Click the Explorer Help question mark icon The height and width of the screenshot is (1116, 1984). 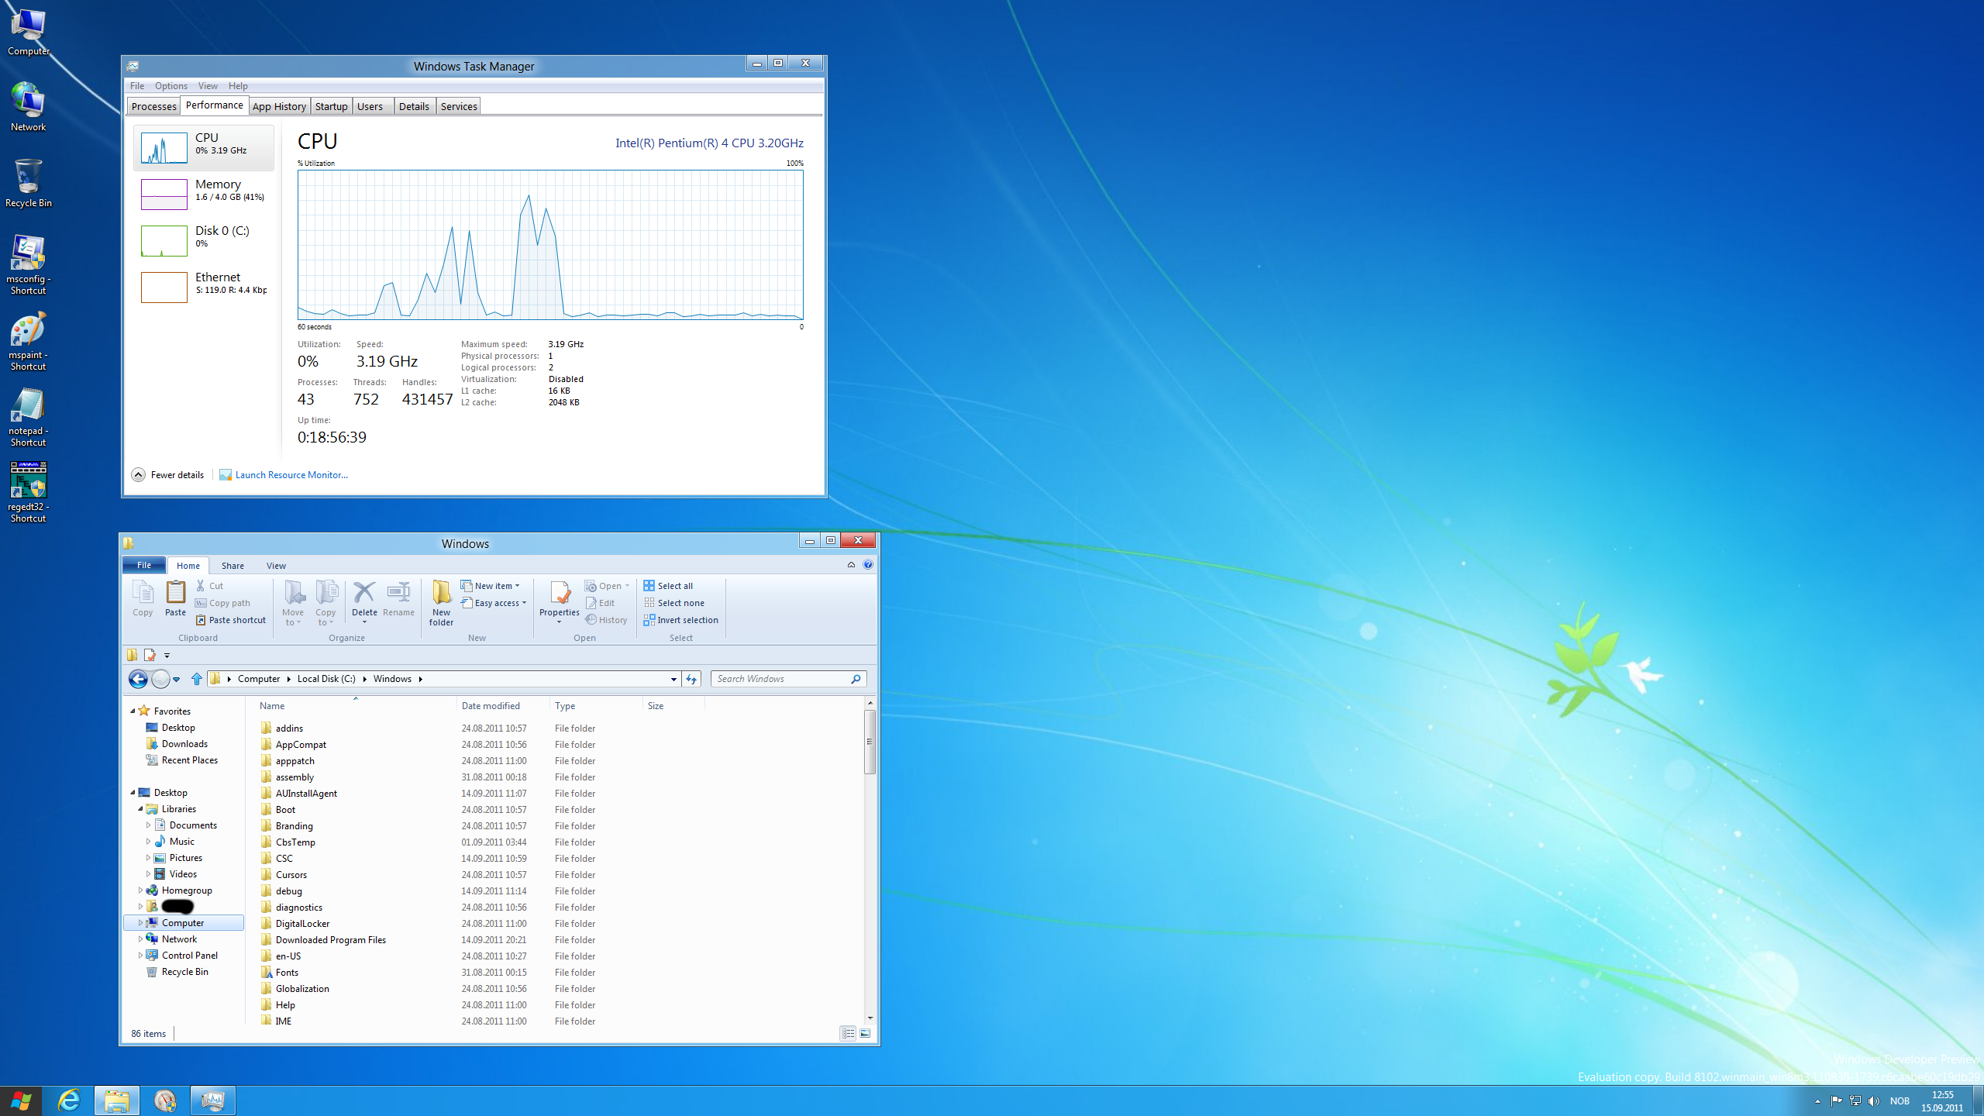868,565
